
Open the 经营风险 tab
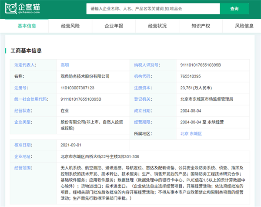coord(70,26)
